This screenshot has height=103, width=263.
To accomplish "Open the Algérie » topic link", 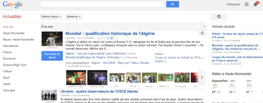I will [161, 61].
